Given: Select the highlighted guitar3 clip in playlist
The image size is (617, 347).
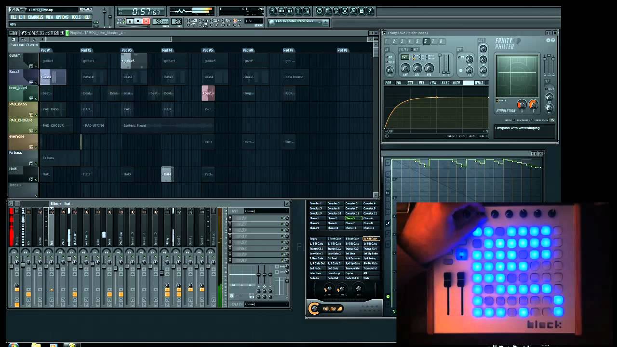Looking at the screenshot, I should [x=134, y=61].
